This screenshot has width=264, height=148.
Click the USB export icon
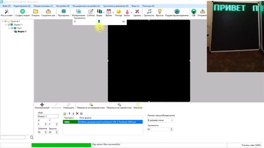tap(193, 12)
